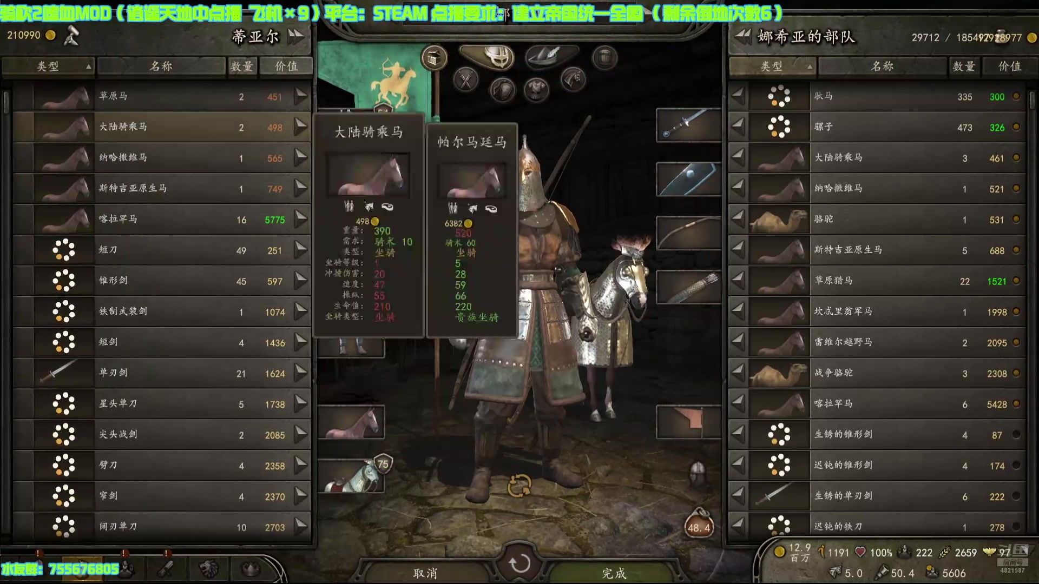Screen dimensions: 1039x584
Task: Take 骡子 with its left arrow
Action: coord(738,127)
